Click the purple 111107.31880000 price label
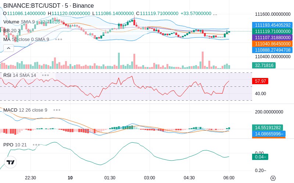The height and width of the screenshot is (183, 294). 272,38
